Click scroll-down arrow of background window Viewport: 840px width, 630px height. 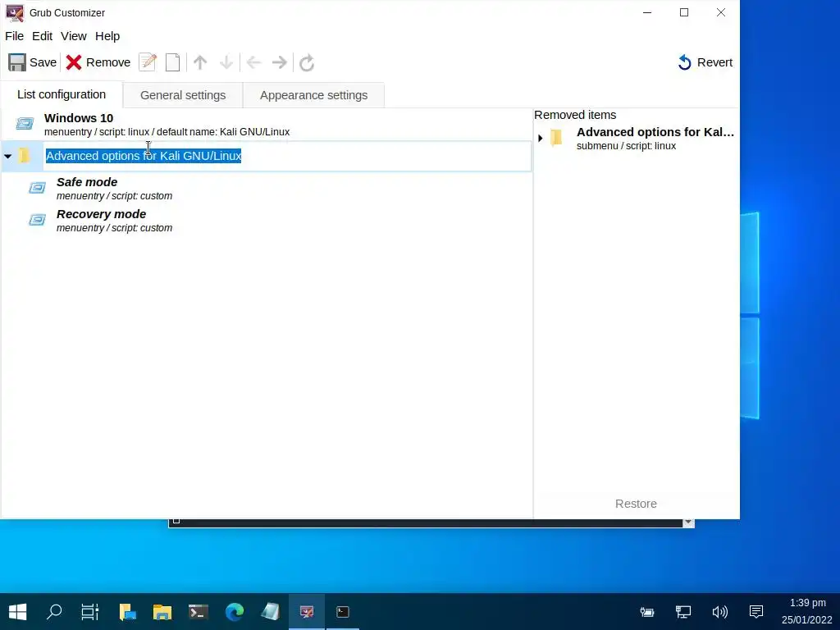[x=688, y=523]
